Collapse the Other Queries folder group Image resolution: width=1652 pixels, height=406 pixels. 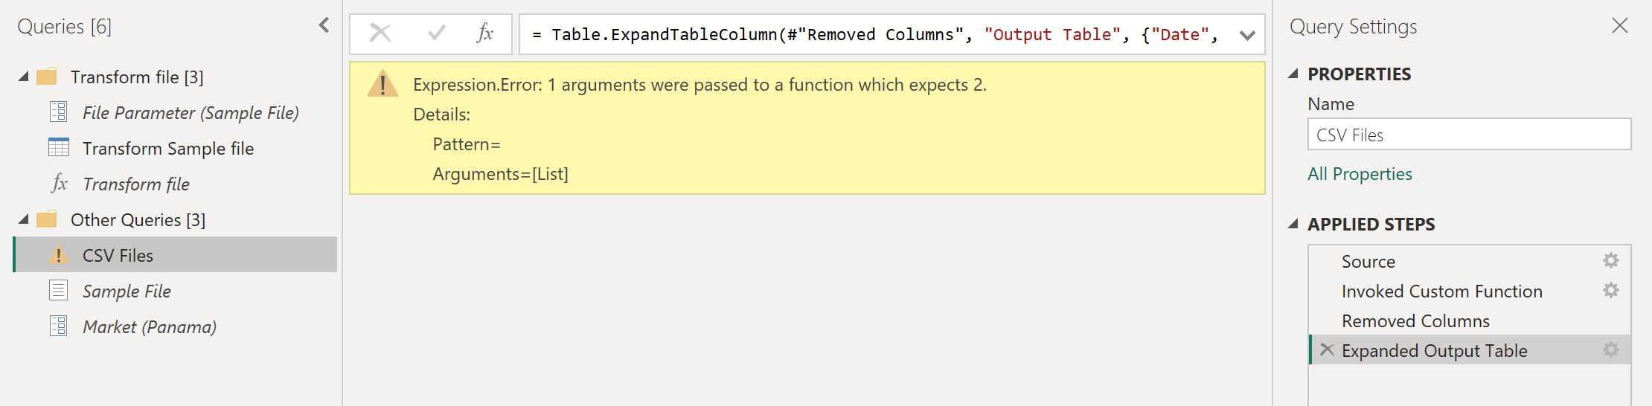coord(24,219)
